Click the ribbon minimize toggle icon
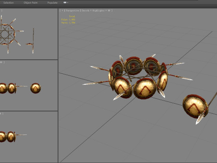This screenshot has height=163, width=217. coord(65,3)
